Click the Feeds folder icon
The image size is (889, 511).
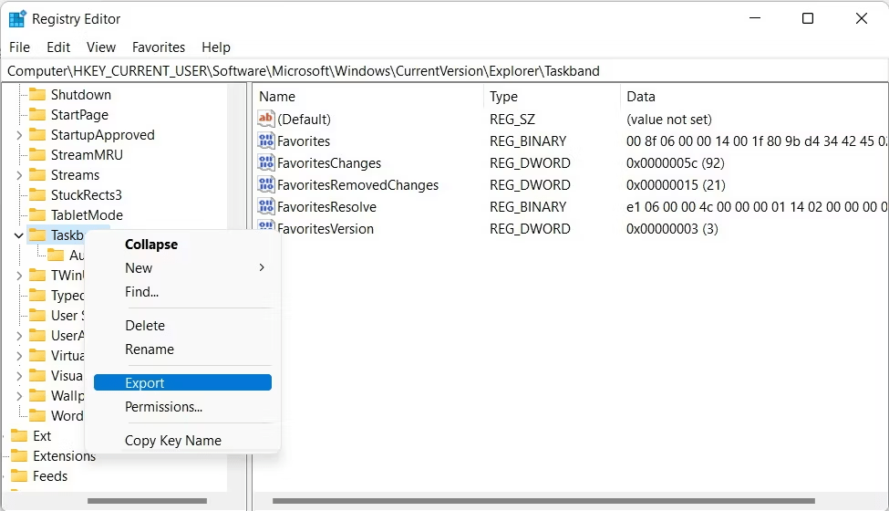tap(19, 475)
